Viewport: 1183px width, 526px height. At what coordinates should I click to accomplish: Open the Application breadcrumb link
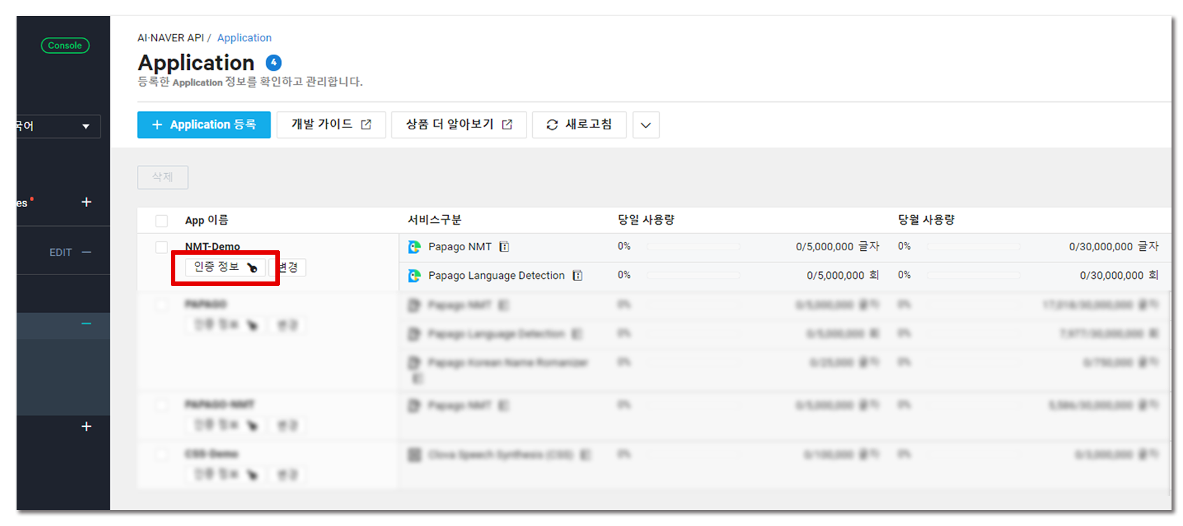point(244,38)
